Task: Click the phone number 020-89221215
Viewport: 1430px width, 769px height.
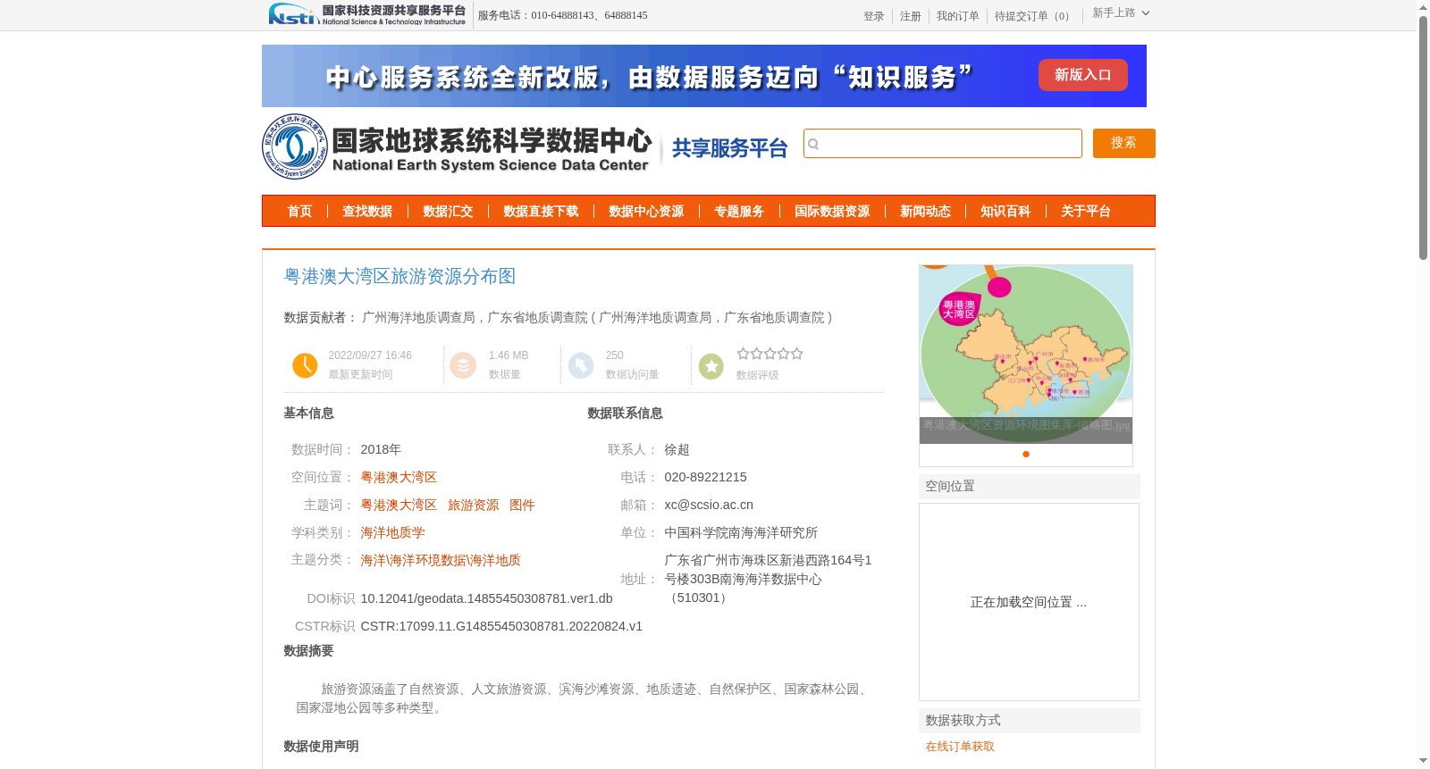Action: pyautogui.click(x=705, y=477)
